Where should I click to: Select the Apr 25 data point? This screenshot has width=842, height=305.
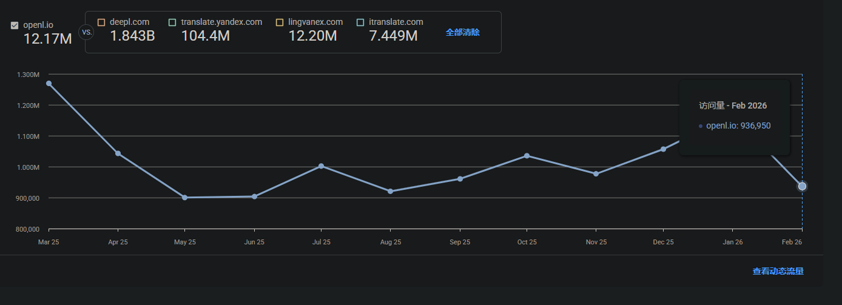[x=118, y=153]
